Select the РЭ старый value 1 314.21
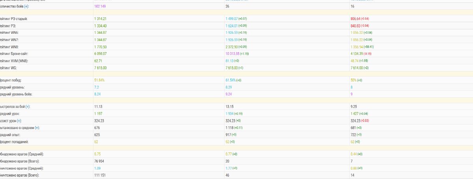 (x=101, y=19)
